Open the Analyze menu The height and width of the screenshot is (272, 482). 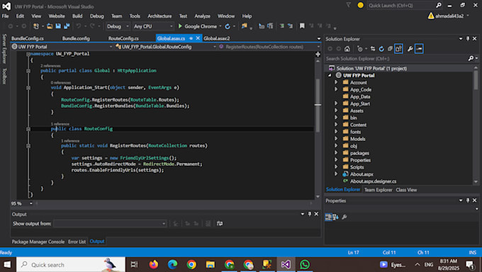(x=202, y=16)
